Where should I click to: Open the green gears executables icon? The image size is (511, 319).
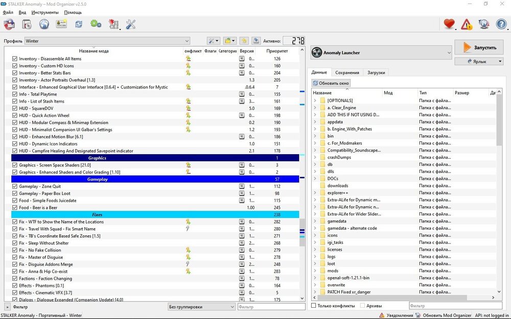pos(96,24)
